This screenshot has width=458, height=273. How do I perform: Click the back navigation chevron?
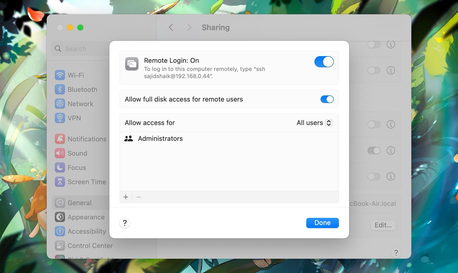click(171, 27)
